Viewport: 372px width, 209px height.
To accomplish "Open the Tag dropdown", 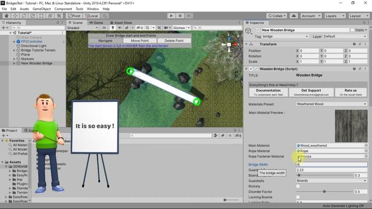I will tap(285, 37).
